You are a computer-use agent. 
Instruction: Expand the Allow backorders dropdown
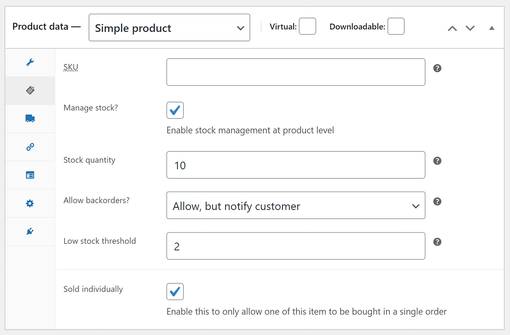point(295,205)
